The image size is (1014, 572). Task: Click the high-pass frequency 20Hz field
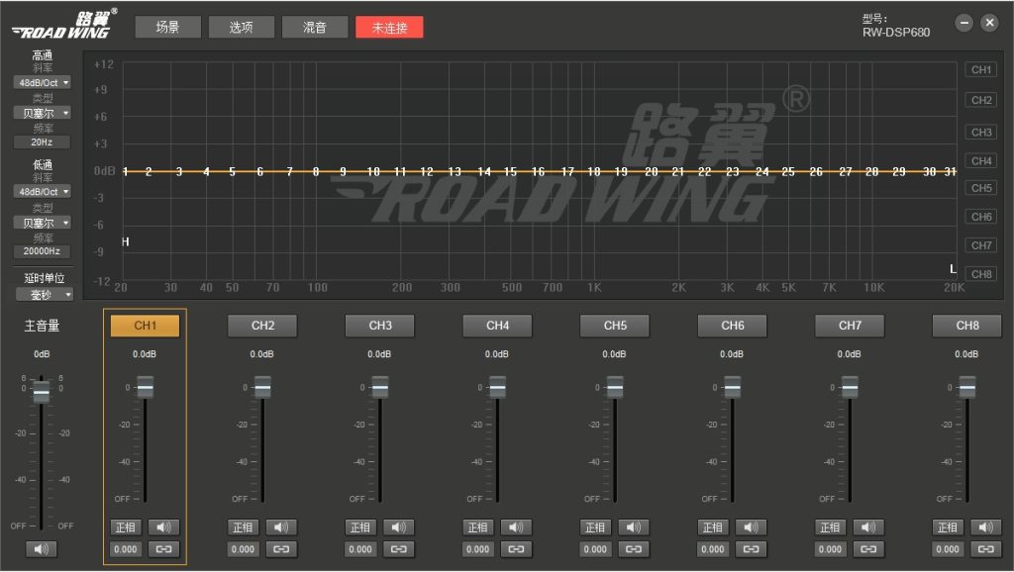coord(42,143)
